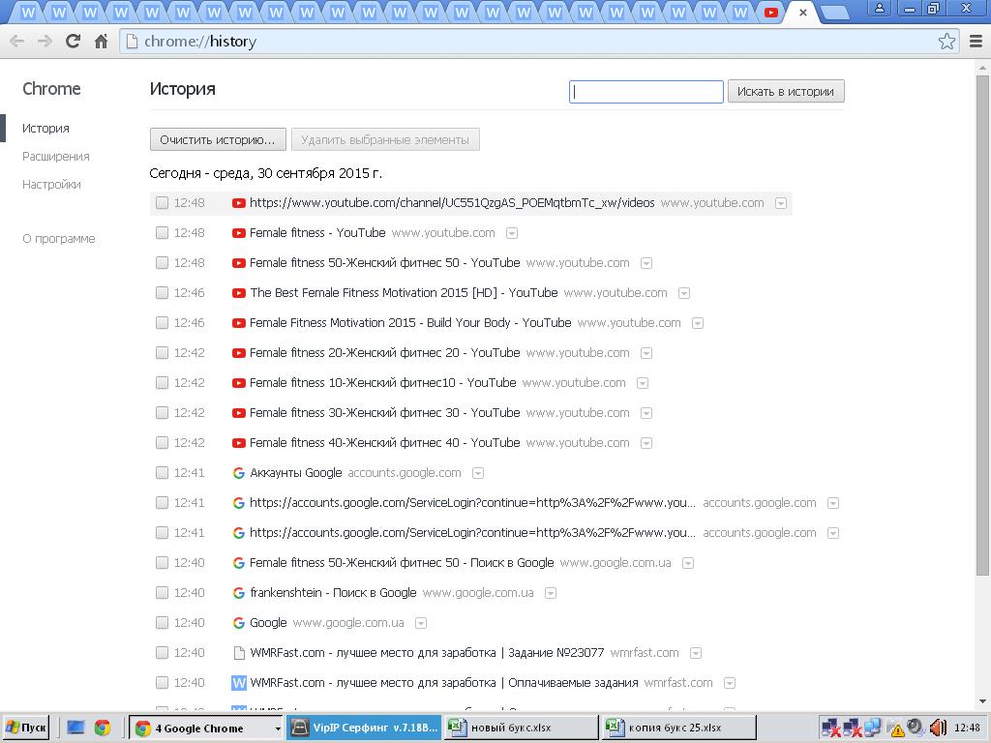Tick checkbox for WMRFast Задание №23077 entry
Viewport: 991px width, 743px height.
163,653
